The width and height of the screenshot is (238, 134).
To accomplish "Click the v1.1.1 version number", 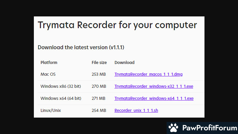I will (x=117, y=47).
